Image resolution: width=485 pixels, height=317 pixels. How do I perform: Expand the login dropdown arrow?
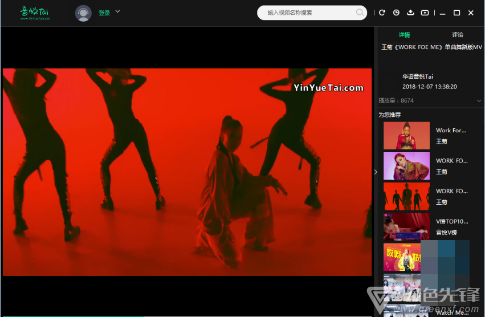click(x=118, y=11)
